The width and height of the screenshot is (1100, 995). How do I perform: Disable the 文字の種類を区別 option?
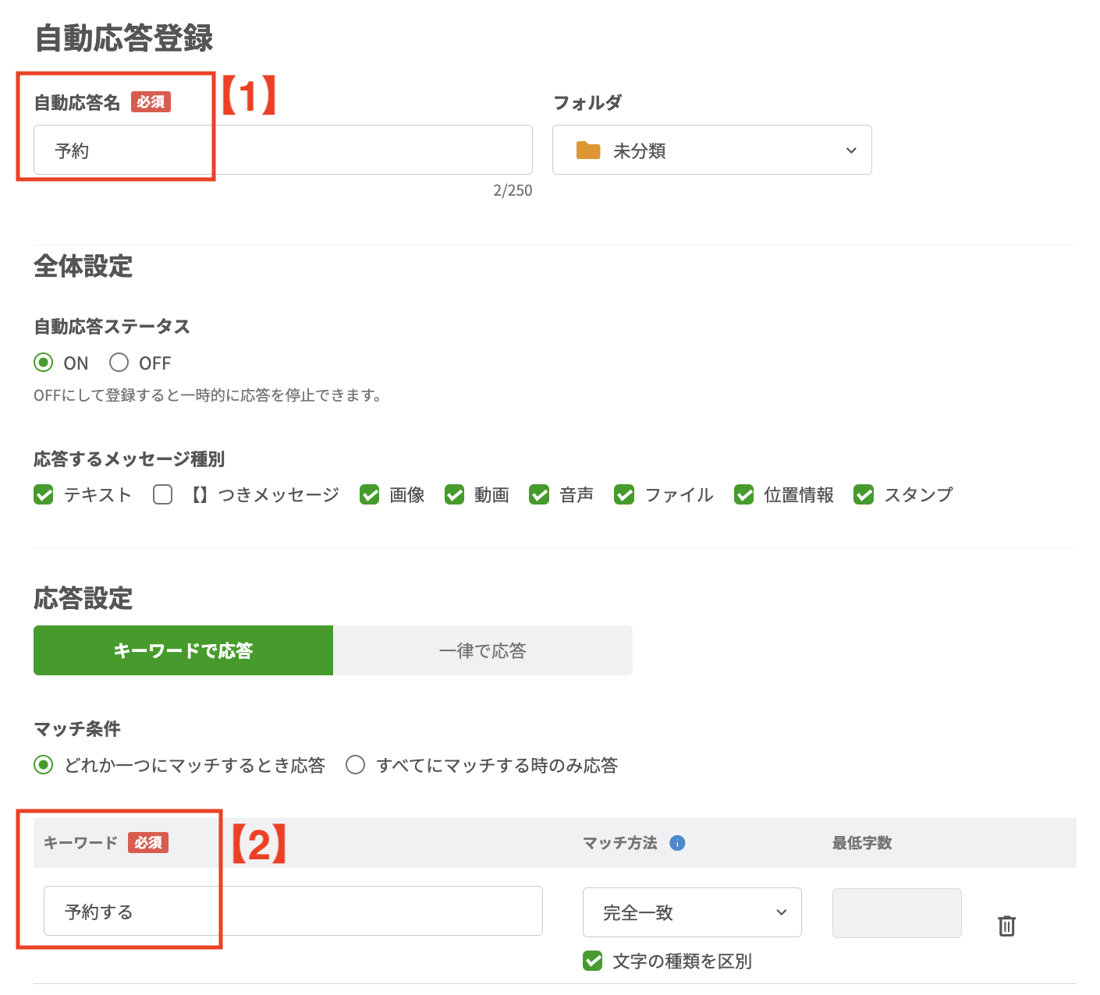click(x=594, y=961)
